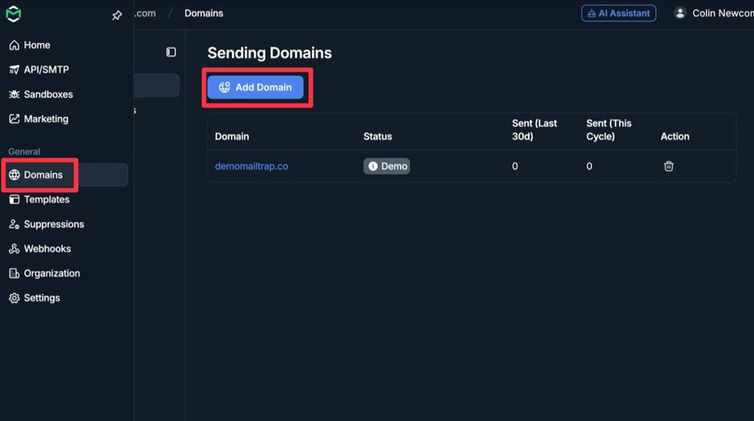
Task: Click the Webhooks icon
Action: tap(15, 248)
